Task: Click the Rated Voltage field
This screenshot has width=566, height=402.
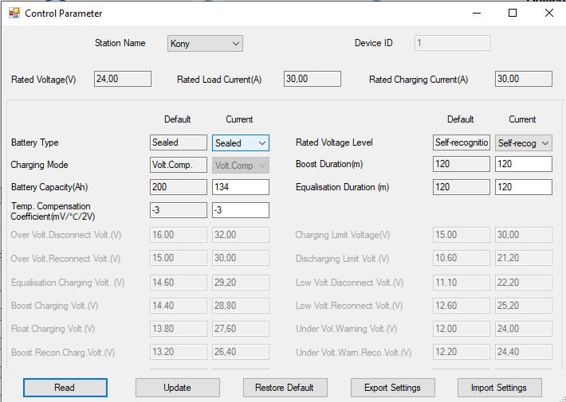Action: tap(123, 79)
